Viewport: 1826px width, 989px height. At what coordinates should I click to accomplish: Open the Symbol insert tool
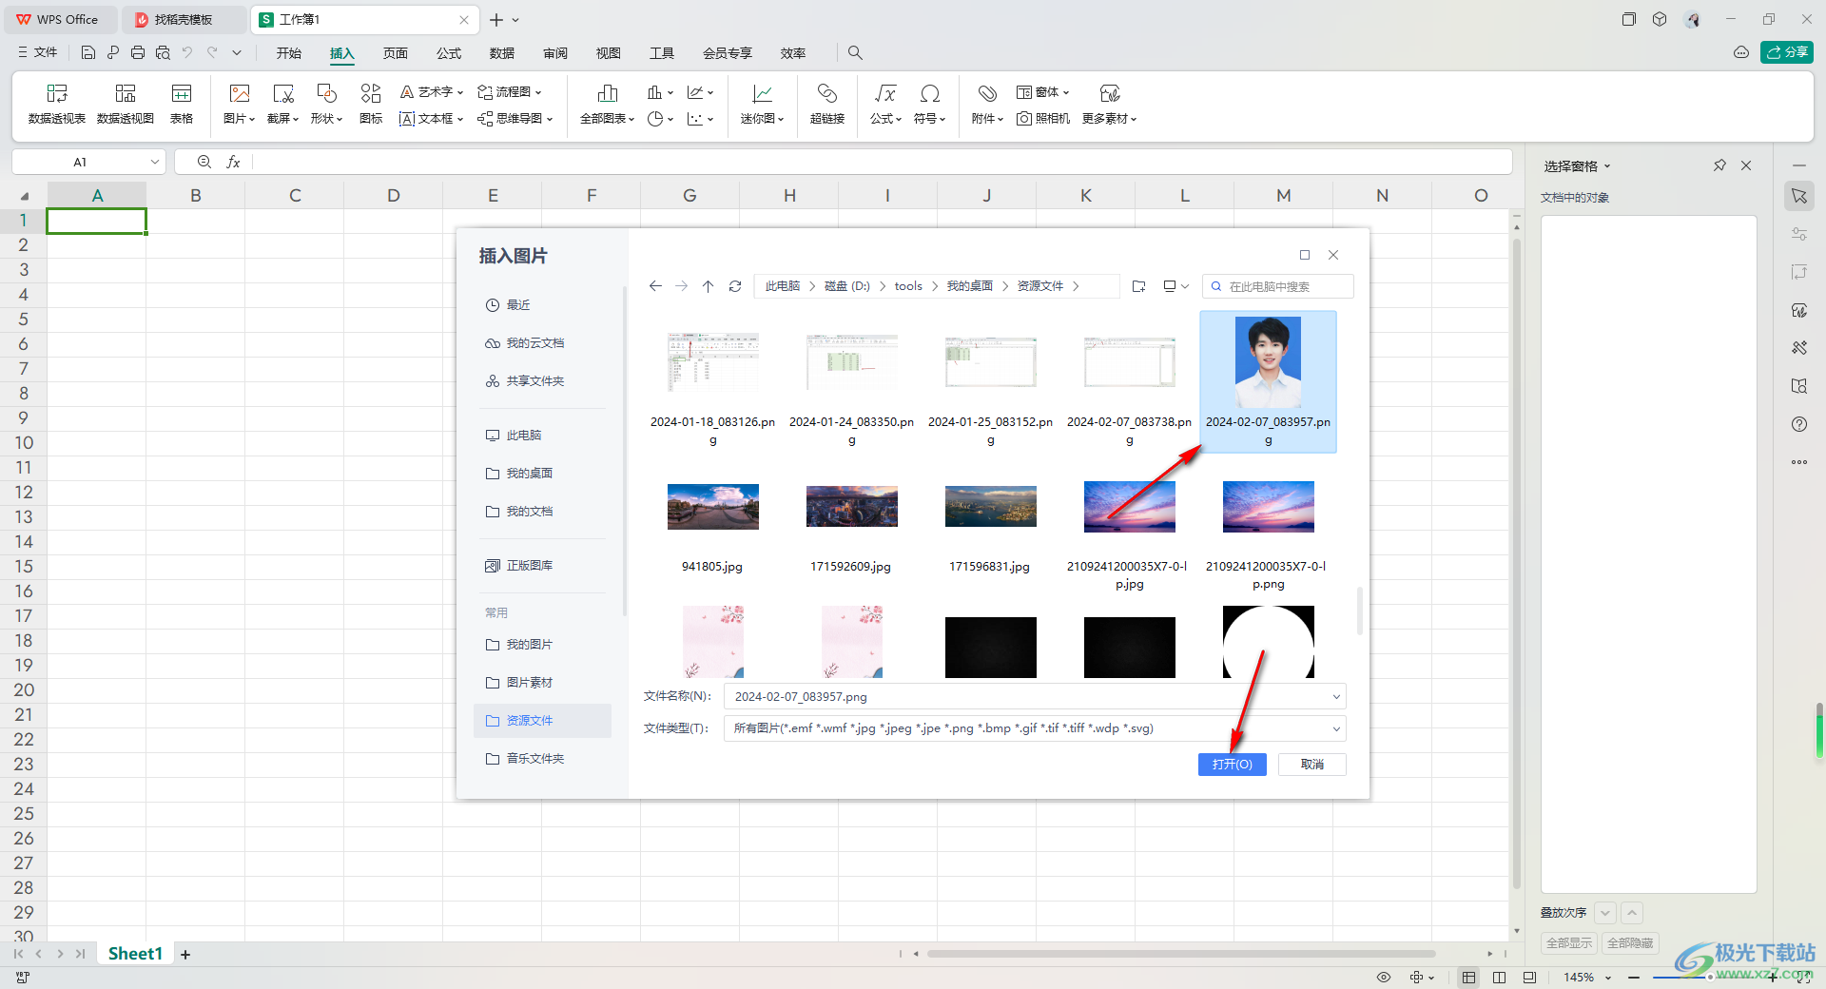point(929,104)
